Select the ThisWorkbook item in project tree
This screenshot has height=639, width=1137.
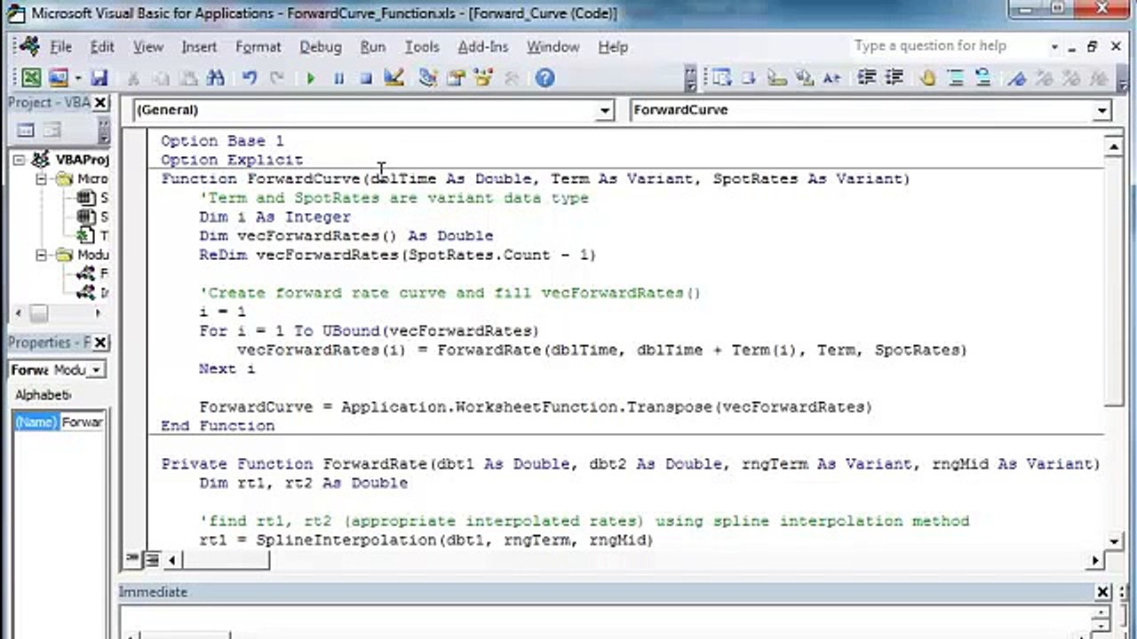(92, 235)
